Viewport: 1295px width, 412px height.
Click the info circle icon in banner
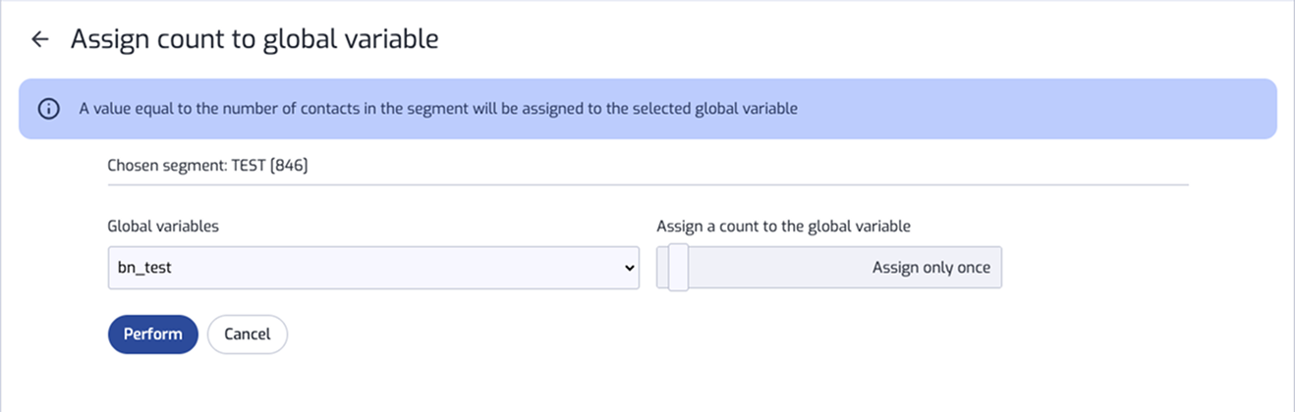[48, 109]
